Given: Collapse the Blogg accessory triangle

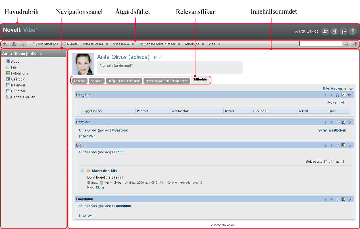Looking at the screenshot, I should pos(349,146).
